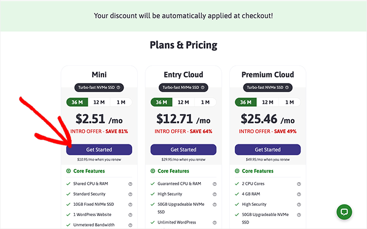This screenshot has width=367, height=229.
Task: Click Turbo-fast NVMe SSD badge in Premium Cloud
Action: tap(267, 87)
